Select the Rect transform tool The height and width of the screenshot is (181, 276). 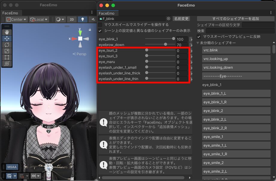point(7,57)
